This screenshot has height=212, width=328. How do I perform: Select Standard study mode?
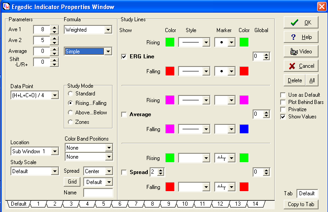click(x=70, y=94)
